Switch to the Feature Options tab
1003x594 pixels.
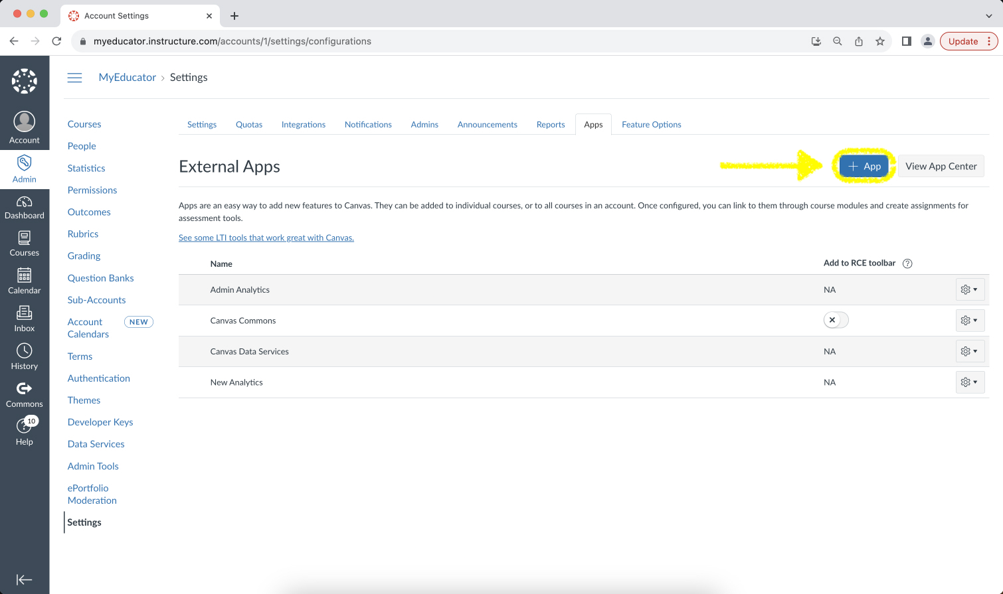[652, 124]
